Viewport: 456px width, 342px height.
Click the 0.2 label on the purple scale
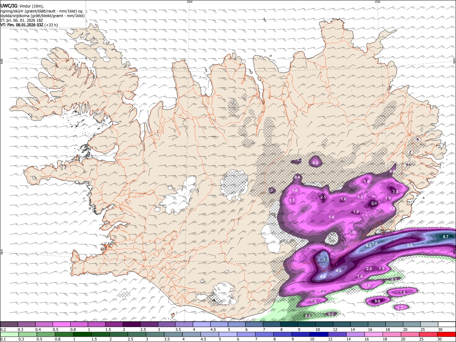pyautogui.click(x=3, y=330)
